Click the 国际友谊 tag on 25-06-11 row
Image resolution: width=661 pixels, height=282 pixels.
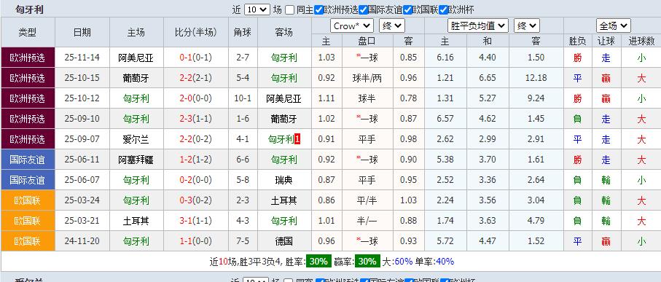pyautogui.click(x=28, y=160)
